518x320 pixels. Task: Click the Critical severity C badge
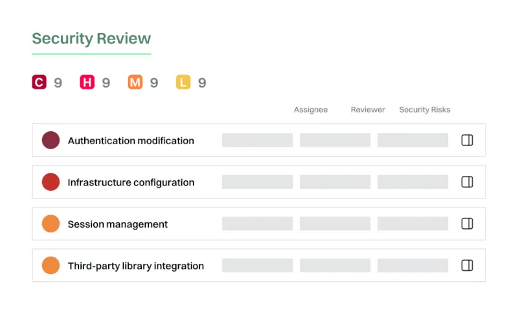pos(39,82)
